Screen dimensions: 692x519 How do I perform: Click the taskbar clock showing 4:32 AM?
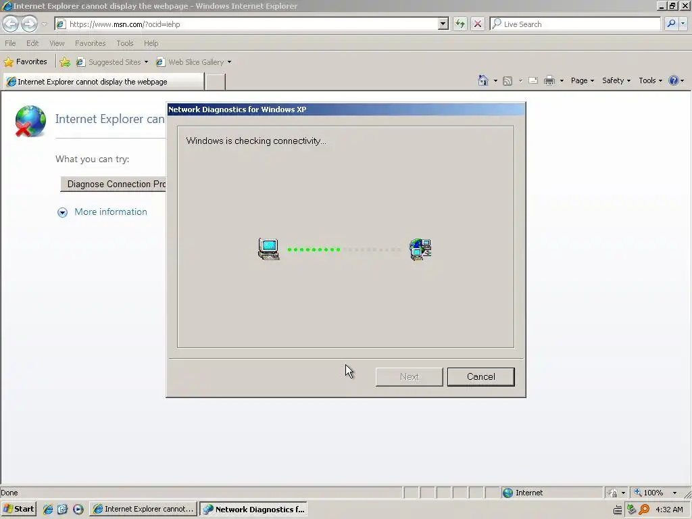tap(669, 510)
